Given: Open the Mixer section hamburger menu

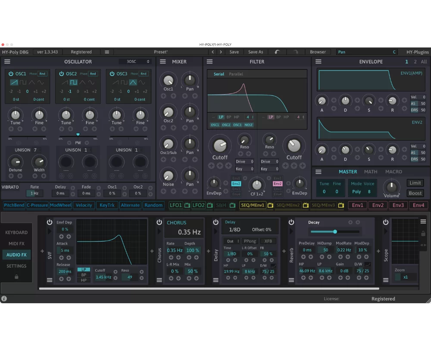Looking at the screenshot, I should (163, 62).
